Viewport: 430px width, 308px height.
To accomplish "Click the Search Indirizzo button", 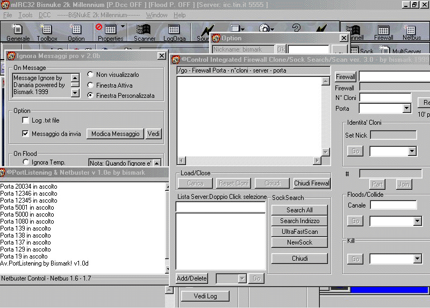I will click(299, 221).
